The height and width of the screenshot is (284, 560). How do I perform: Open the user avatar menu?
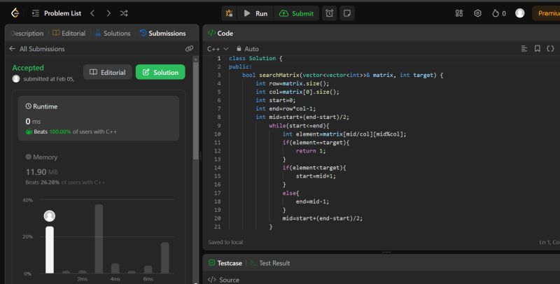(x=519, y=13)
